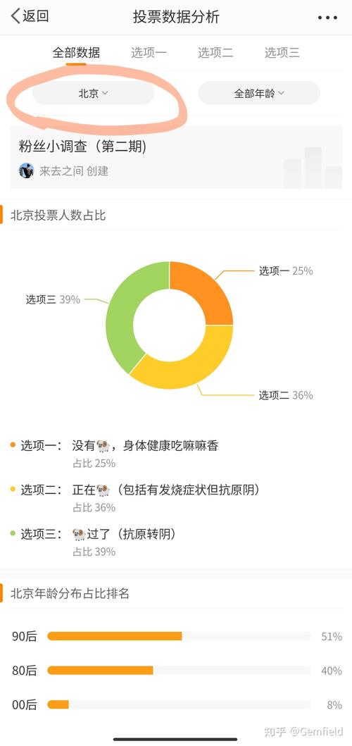This screenshot has width=352, height=746.
Task: Tap the sheep emoji in option one
Action: pyautogui.click(x=103, y=446)
